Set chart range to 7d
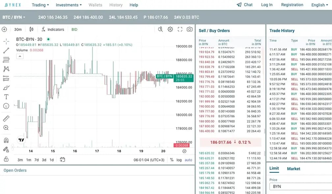This screenshot has height=194, width=332. pyautogui.click(x=37, y=160)
